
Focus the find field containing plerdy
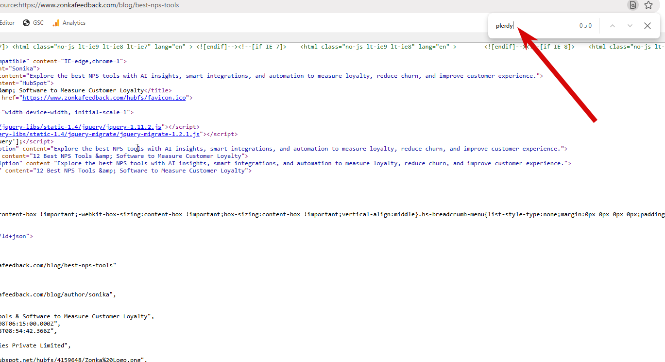(x=533, y=26)
